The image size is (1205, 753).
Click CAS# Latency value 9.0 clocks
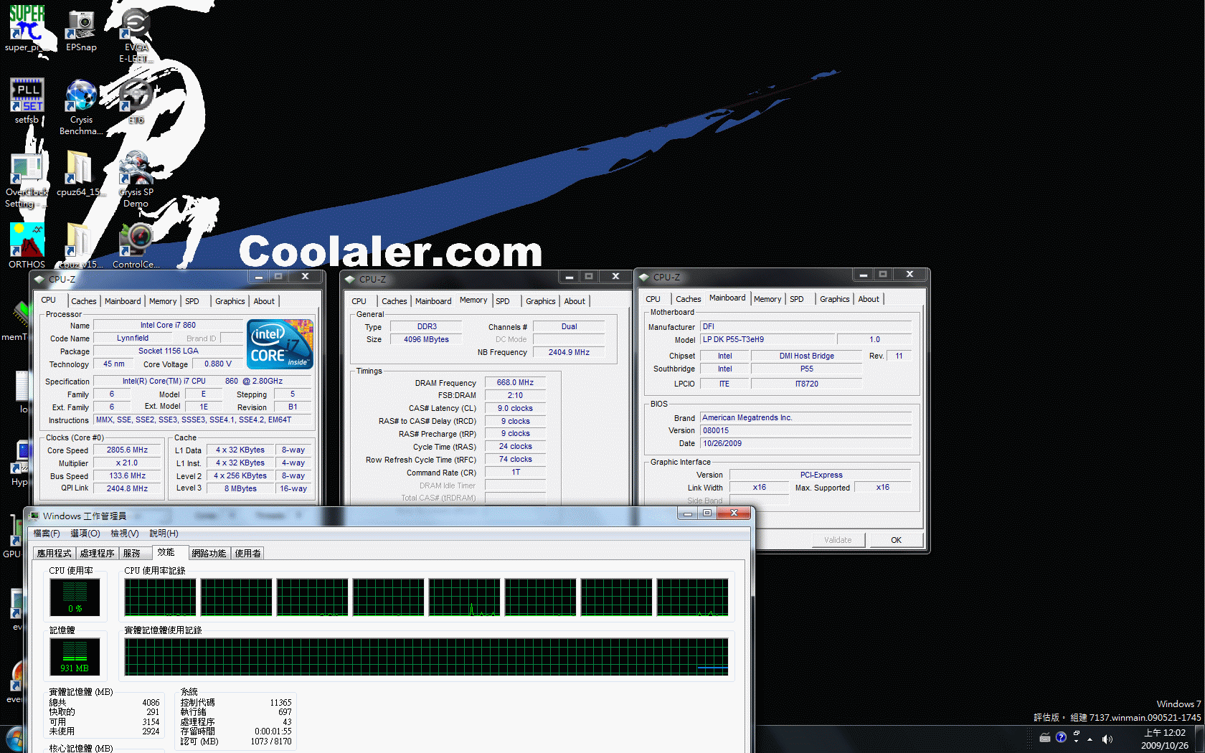pos(515,408)
